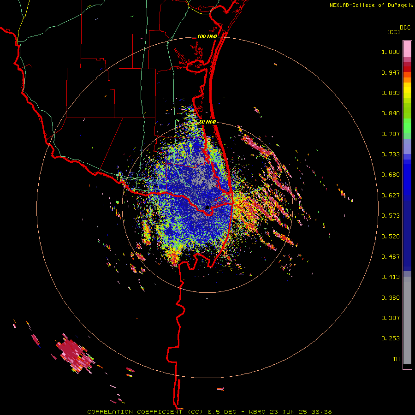Click the 0.467 scale value
This screenshot has width=415, height=415.
(x=391, y=257)
